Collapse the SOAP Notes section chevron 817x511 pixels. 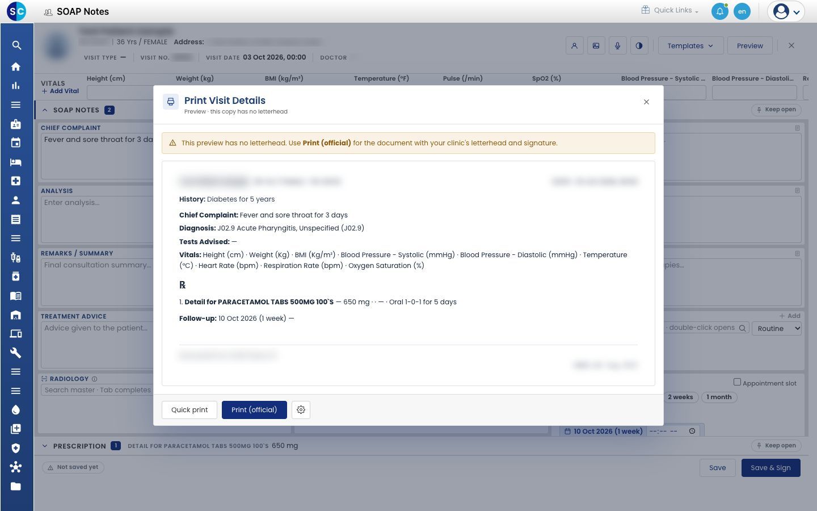(x=45, y=110)
